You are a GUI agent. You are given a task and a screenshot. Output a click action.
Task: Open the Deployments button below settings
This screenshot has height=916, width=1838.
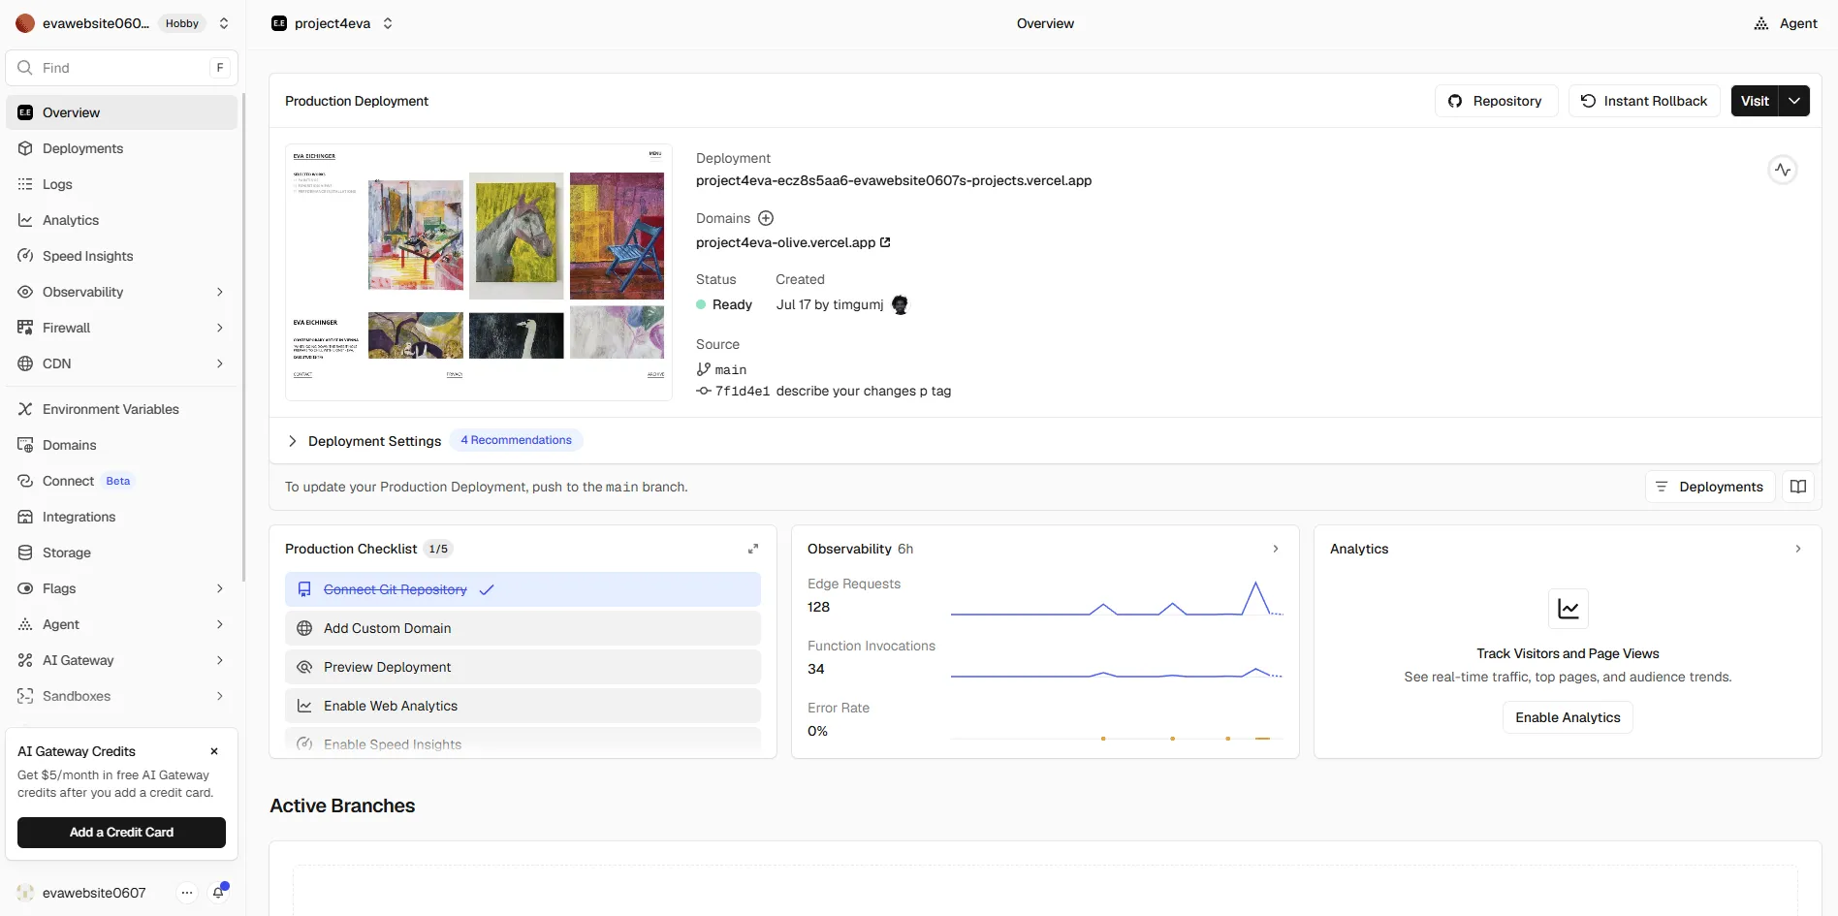(1710, 487)
